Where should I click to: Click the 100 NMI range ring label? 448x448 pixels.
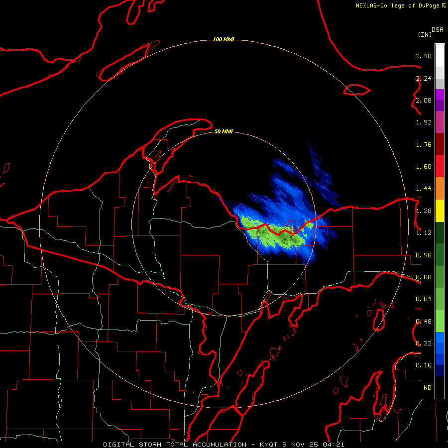224,39
